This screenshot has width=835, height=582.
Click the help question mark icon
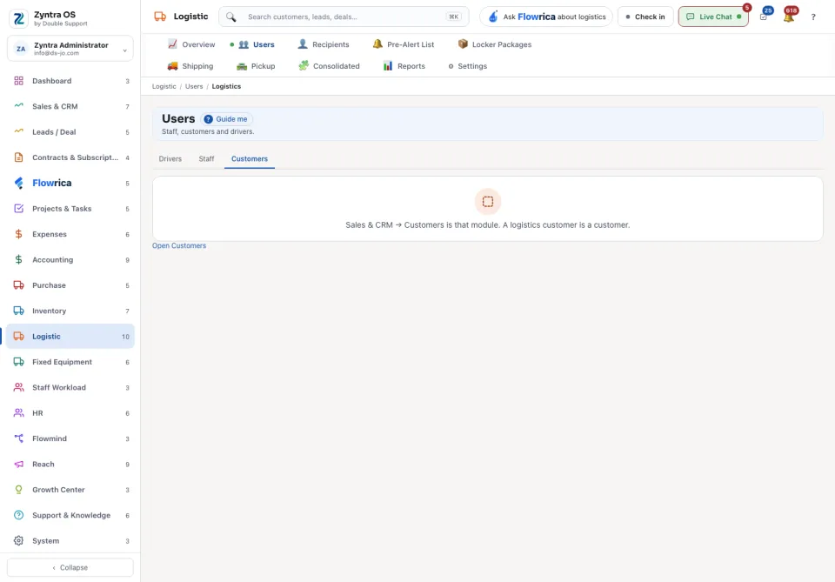(x=813, y=17)
